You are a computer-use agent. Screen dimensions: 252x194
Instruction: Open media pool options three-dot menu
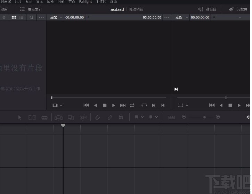click(x=41, y=17)
